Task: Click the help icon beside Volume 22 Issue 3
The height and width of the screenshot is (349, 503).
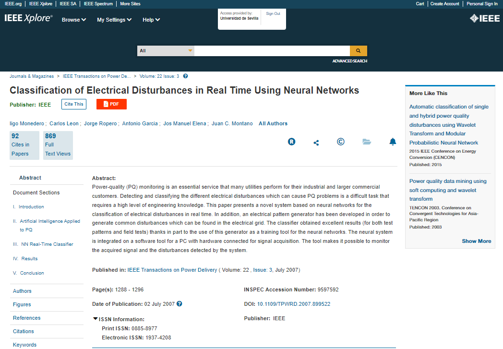Action: [x=186, y=76]
